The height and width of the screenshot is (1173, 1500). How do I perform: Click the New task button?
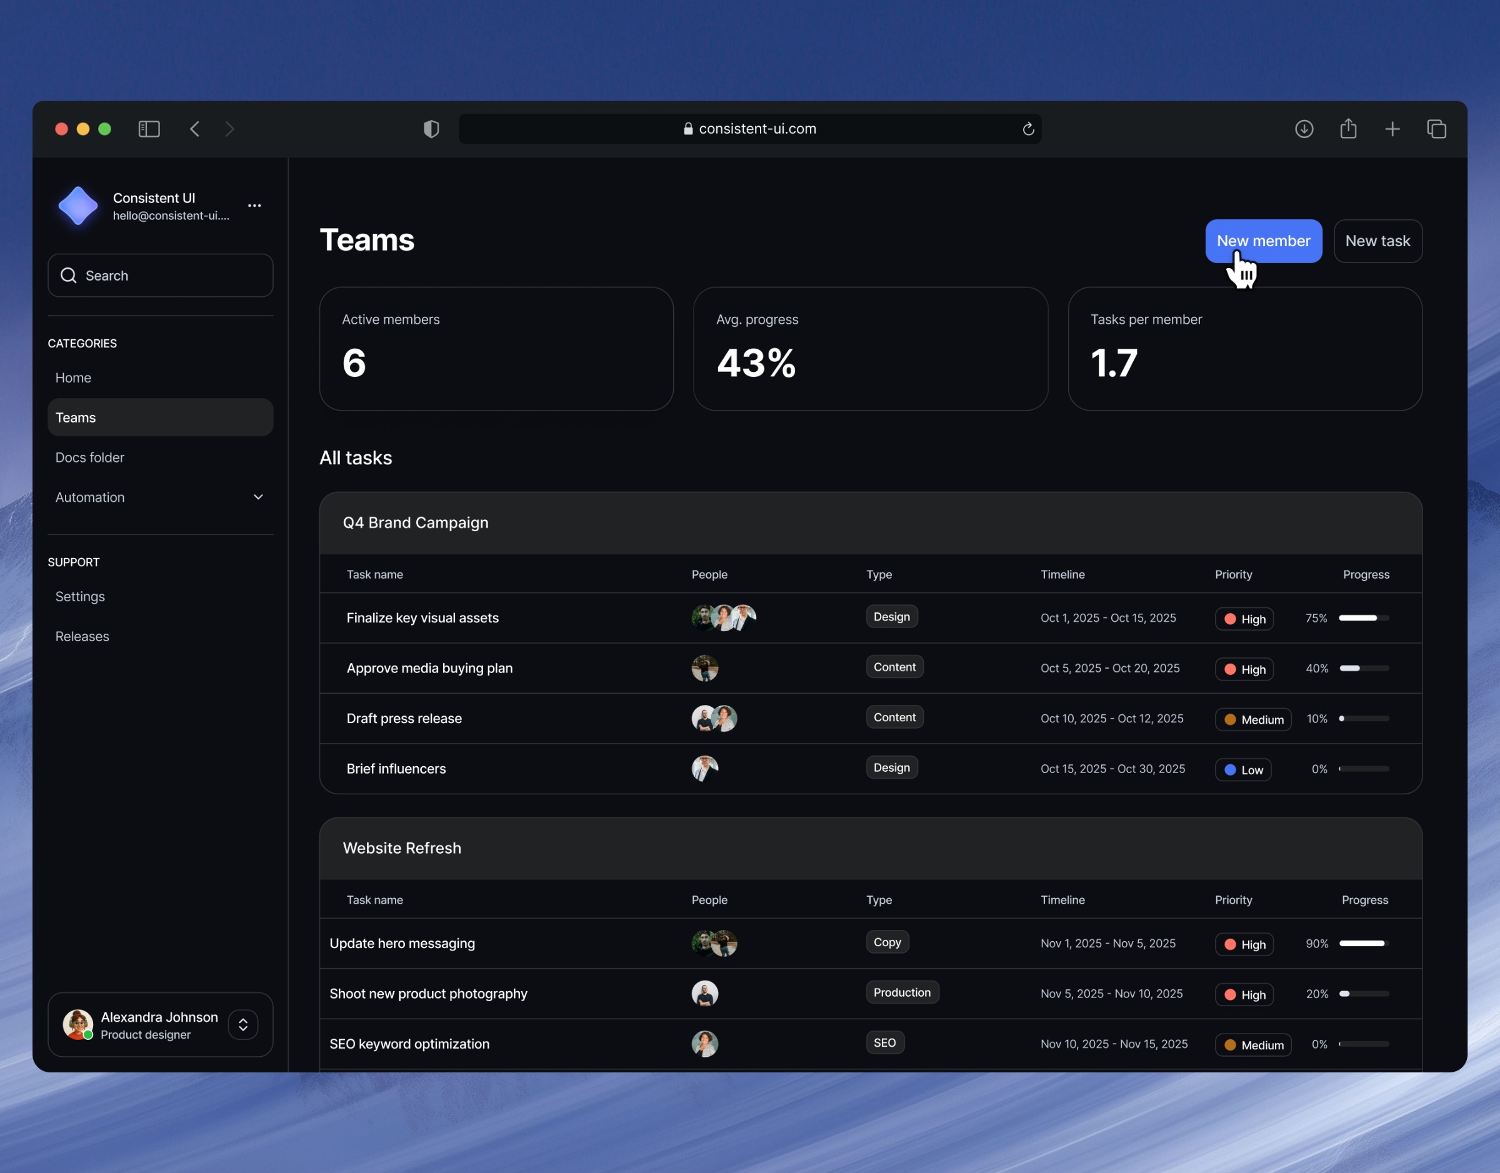(x=1377, y=241)
